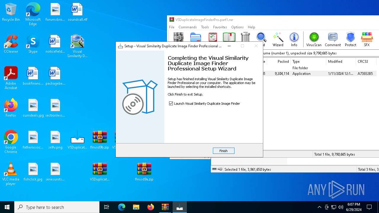Click the Comment toolbar icon in WinRAR
Screen dimensions: 379x213
333,39
